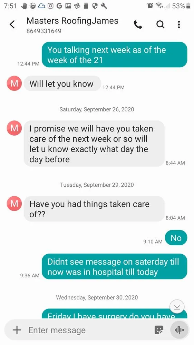Open contact name Masters RoofingJames header
The height and width of the screenshot is (345, 194).
pyautogui.click(x=72, y=21)
